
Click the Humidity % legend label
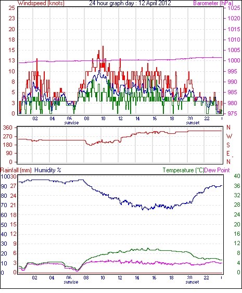[48, 170]
